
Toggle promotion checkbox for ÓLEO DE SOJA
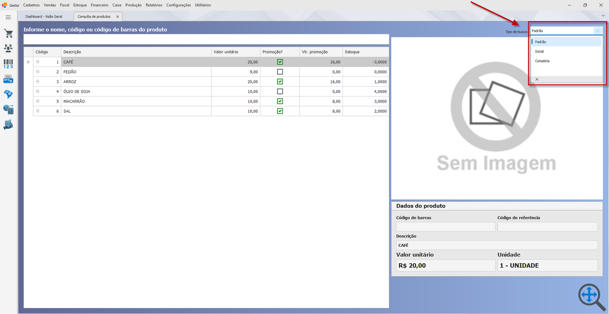(x=280, y=92)
